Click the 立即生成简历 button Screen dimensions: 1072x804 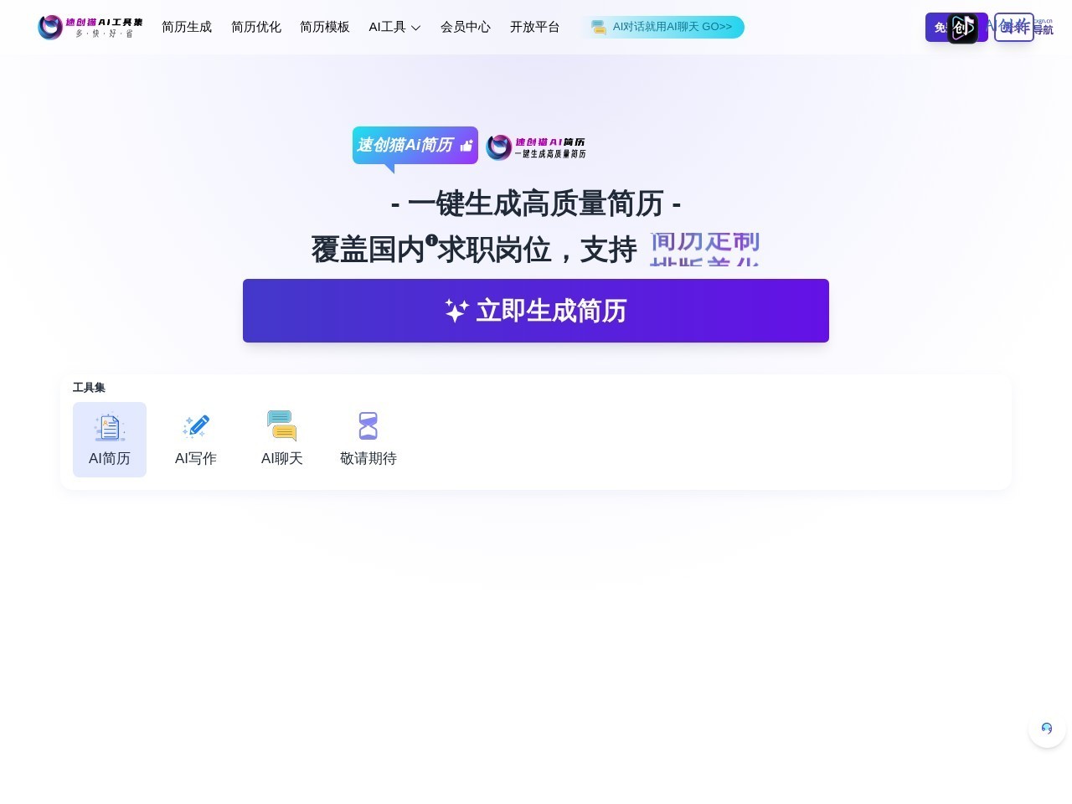coord(536,311)
